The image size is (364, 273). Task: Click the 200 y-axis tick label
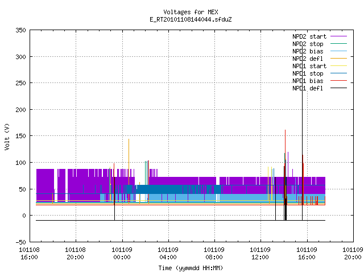20,110
